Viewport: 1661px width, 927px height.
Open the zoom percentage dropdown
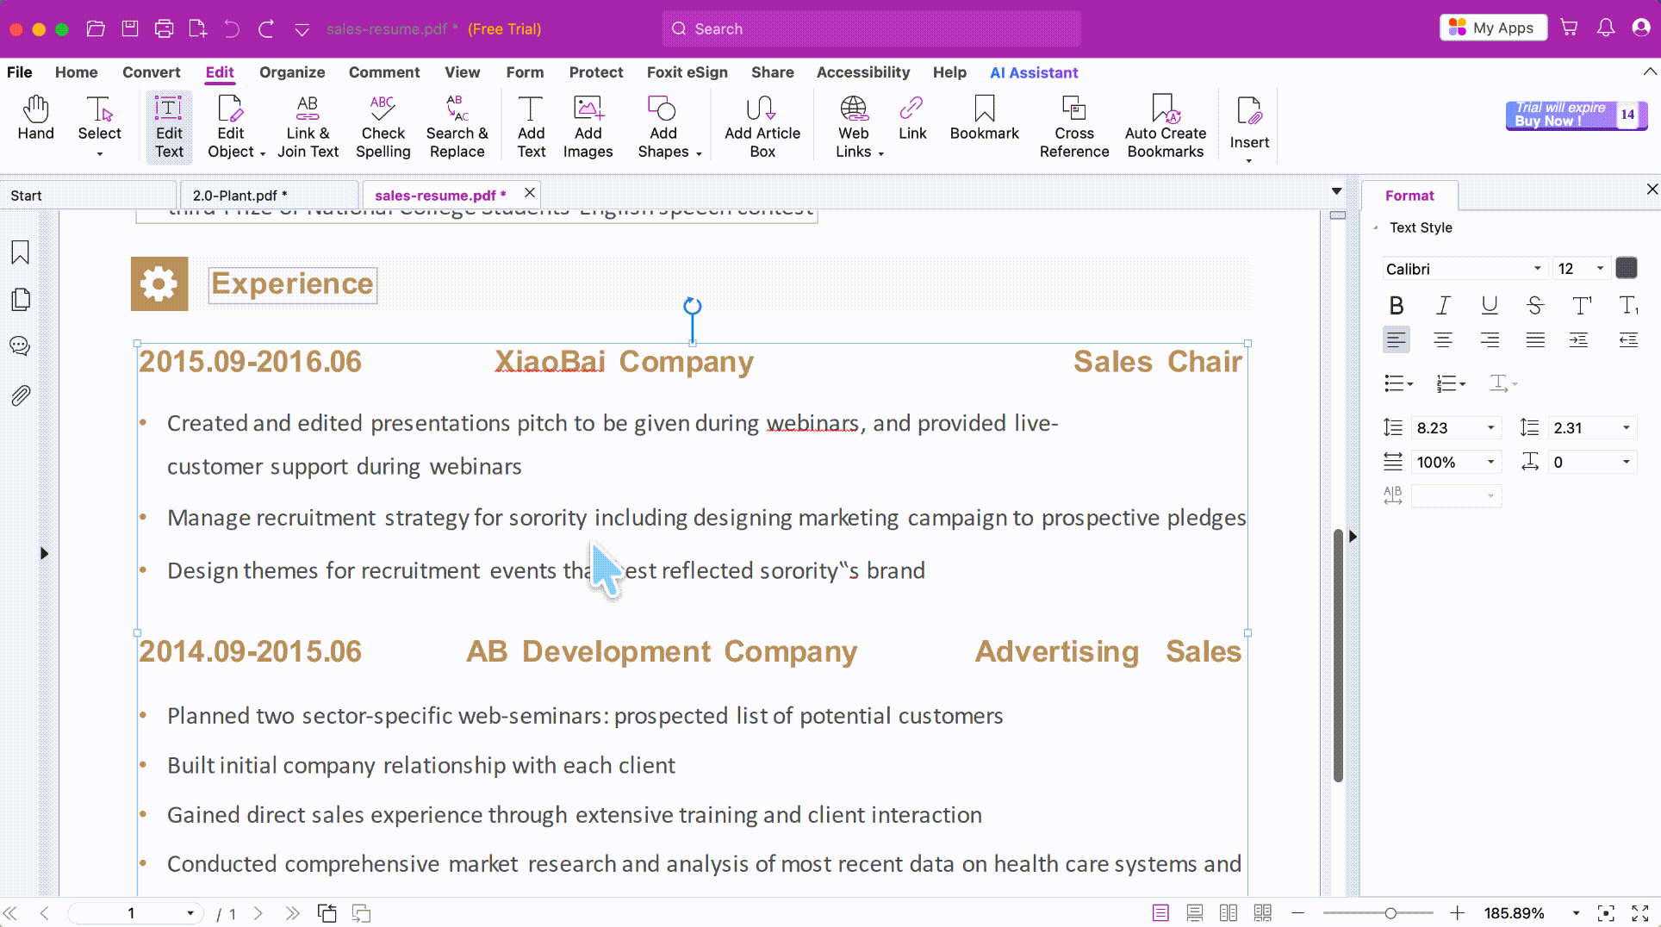pyautogui.click(x=1576, y=913)
